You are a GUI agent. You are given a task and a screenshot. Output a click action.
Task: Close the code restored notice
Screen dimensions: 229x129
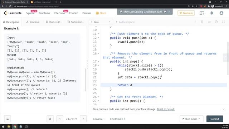click(223, 109)
